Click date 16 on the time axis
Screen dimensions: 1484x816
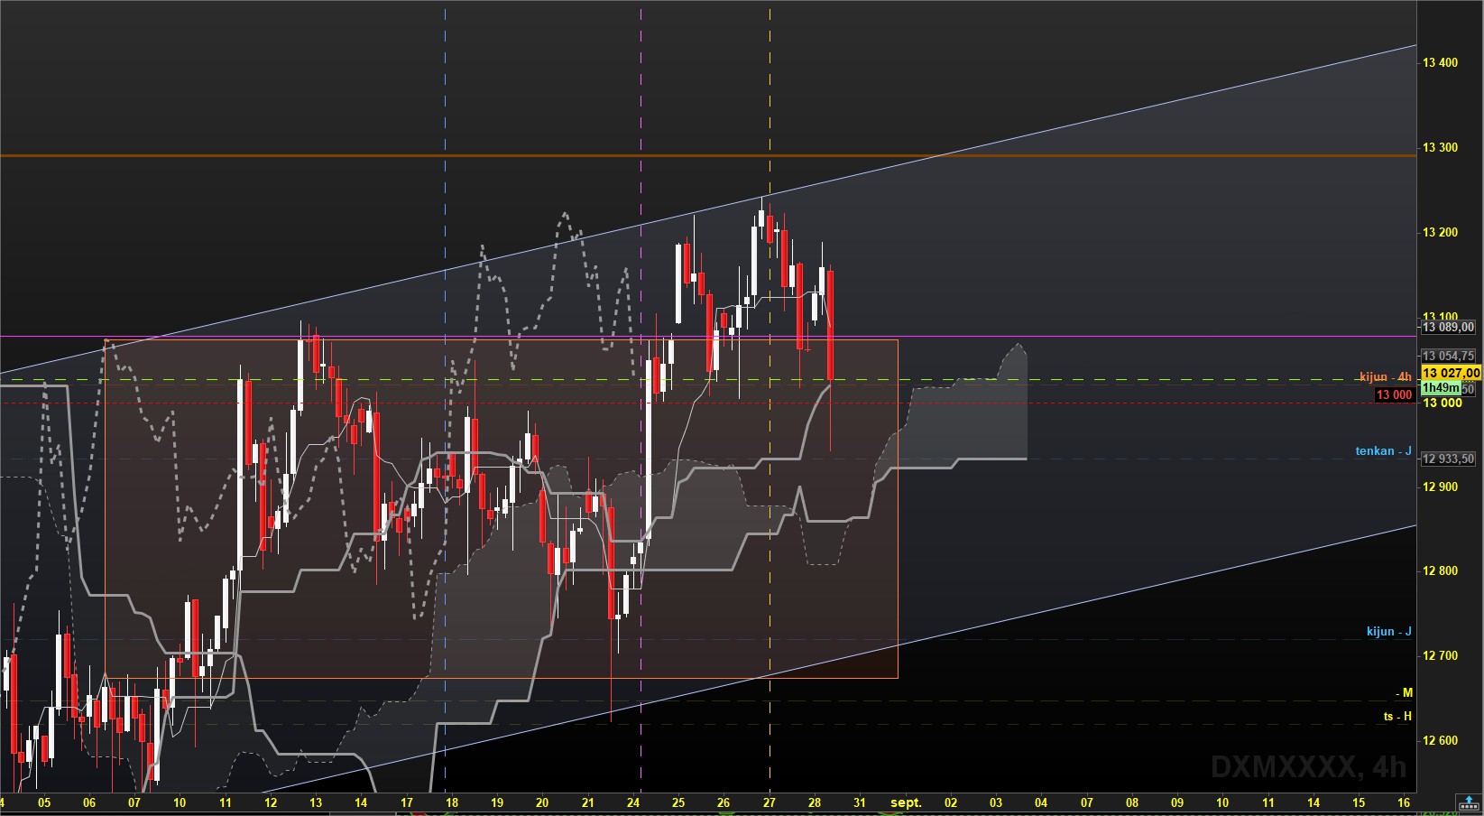tap(1404, 802)
